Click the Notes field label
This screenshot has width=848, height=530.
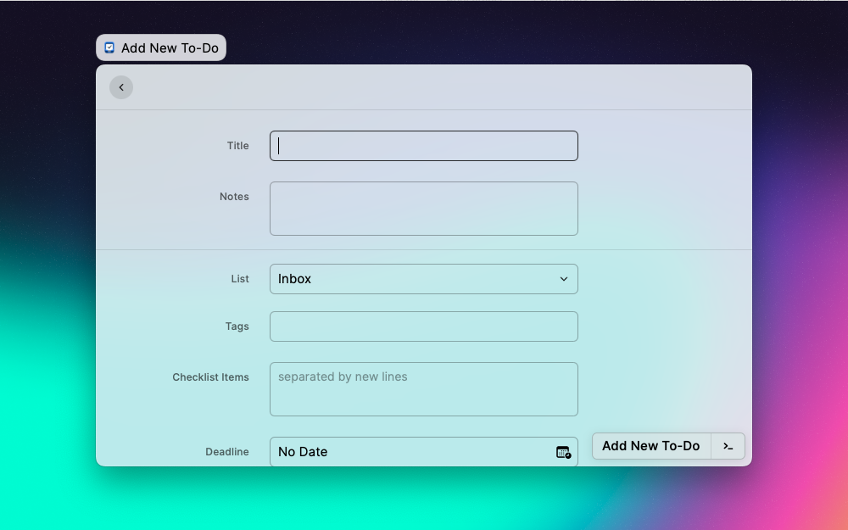pyautogui.click(x=234, y=197)
